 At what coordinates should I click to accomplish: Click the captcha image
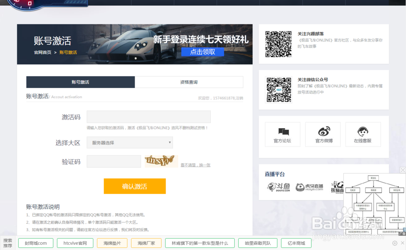161,161
